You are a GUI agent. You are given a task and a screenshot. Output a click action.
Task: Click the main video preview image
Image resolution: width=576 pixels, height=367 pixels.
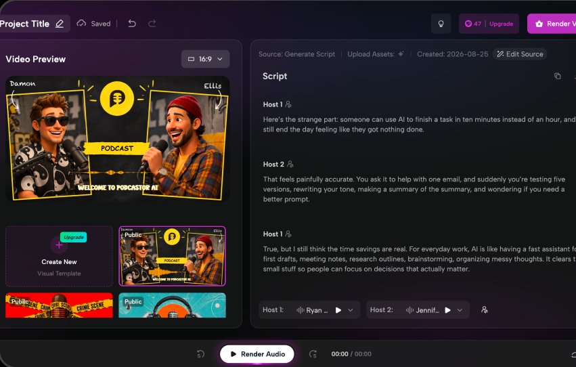(118, 139)
